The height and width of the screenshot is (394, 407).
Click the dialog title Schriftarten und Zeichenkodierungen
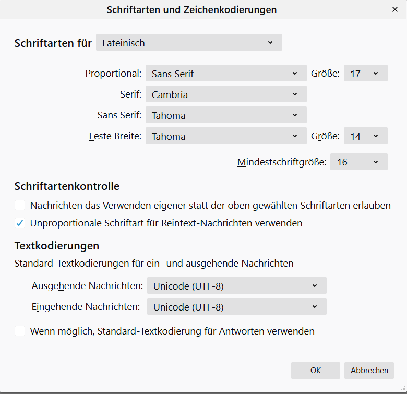coord(191,9)
